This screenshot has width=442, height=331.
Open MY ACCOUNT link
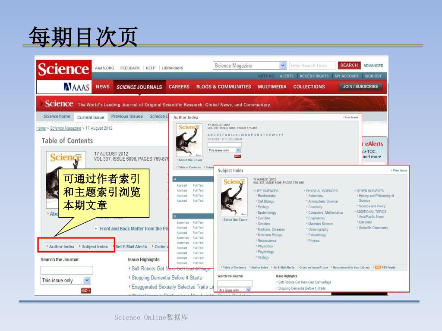(x=347, y=76)
